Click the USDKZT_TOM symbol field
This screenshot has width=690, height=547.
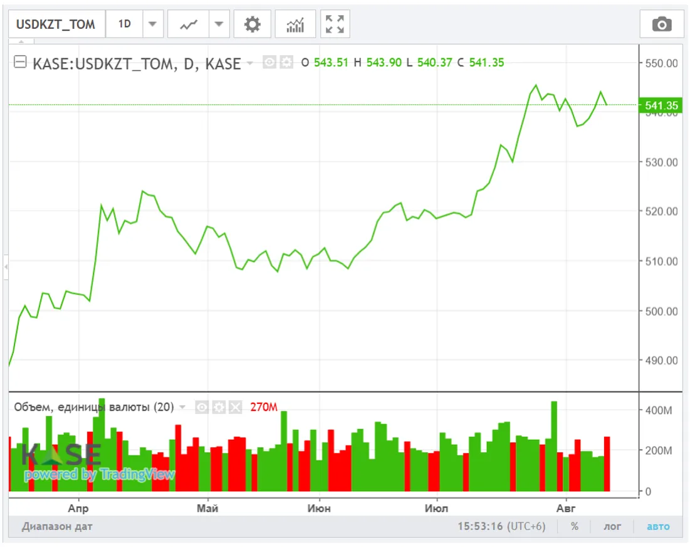tap(56, 24)
